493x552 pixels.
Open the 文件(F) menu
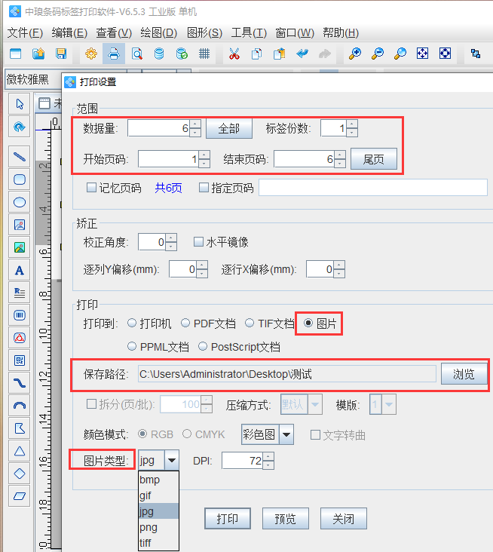click(x=26, y=32)
